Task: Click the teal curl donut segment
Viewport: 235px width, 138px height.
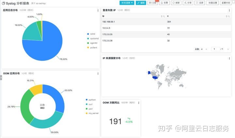Action: coord(48,121)
